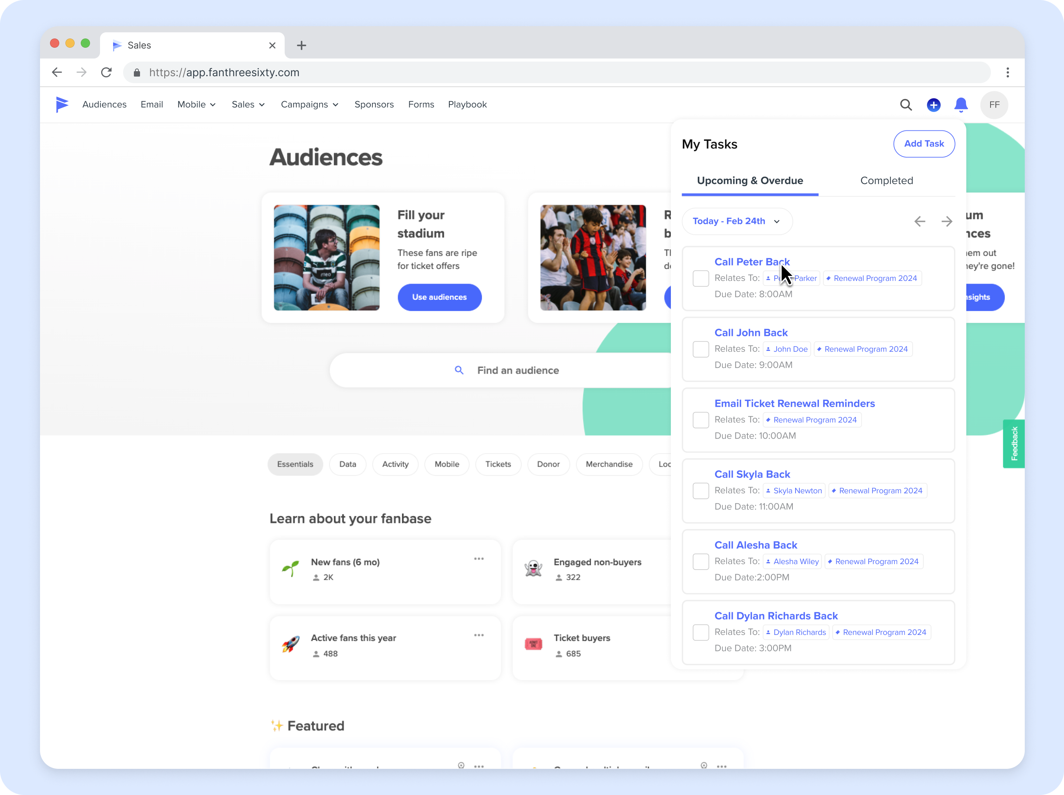Go to previous day with left arrow
This screenshot has height=795, width=1064.
click(919, 221)
